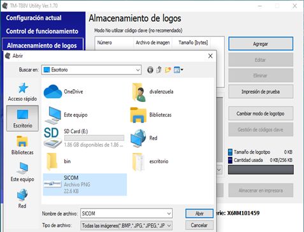Select the Bibliotecas folder in the file list
This screenshot has width=304, height=232.
151,115
